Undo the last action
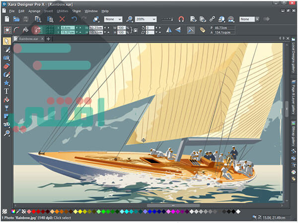Viewport: 298px width, 223px height. pyautogui.click(x=74, y=19)
